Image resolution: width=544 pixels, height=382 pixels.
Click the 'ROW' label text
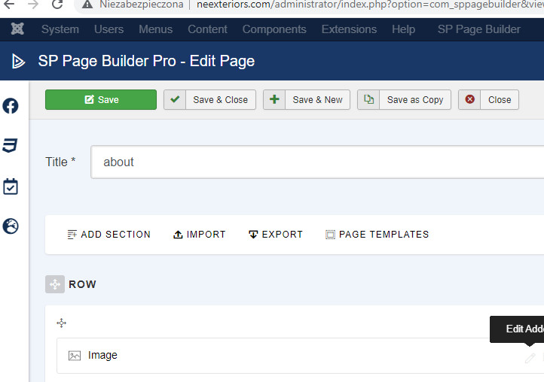(x=82, y=284)
